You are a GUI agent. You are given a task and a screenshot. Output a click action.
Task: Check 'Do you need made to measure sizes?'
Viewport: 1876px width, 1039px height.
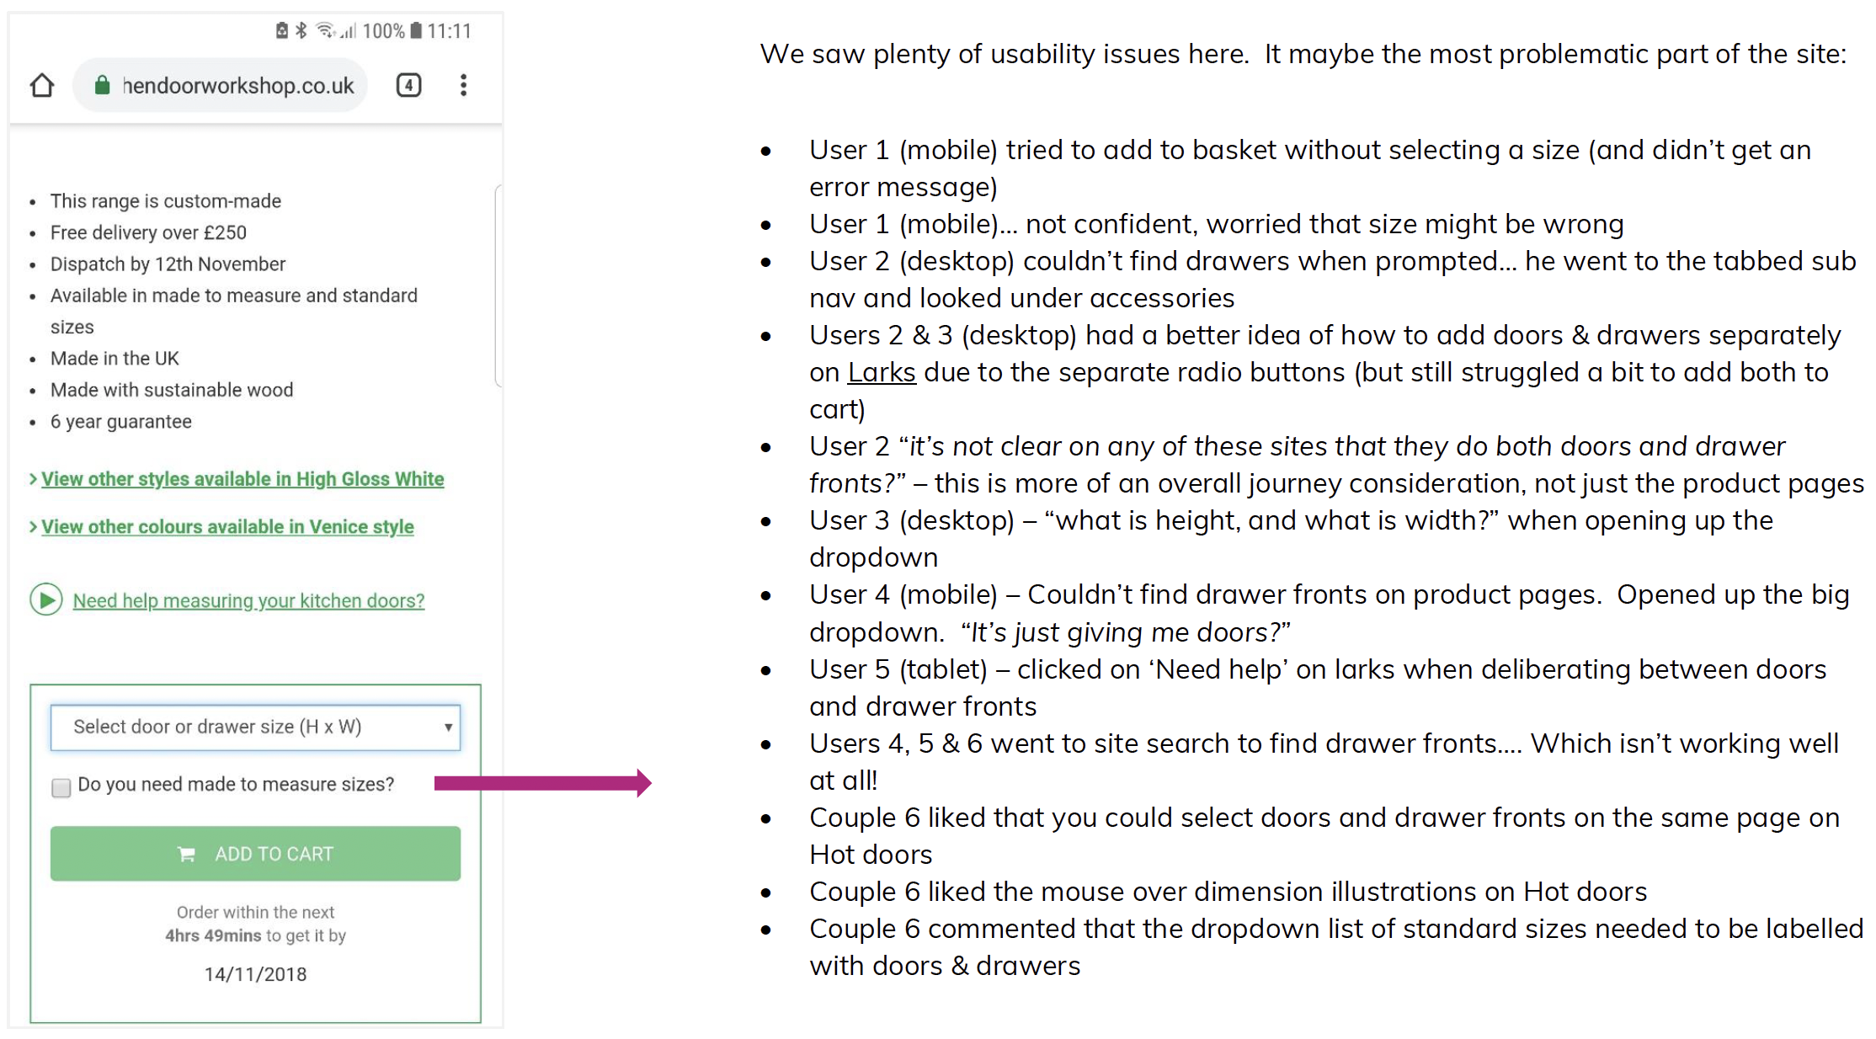pyautogui.click(x=61, y=787)
